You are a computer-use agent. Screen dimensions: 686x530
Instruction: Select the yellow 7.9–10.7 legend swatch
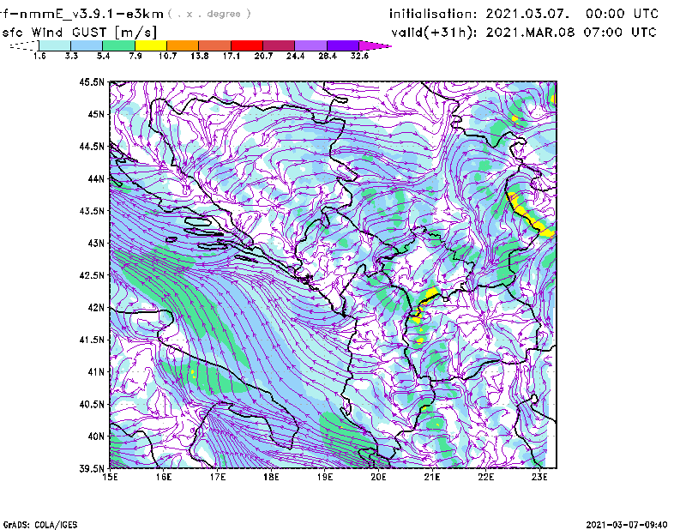tap(151, 45)
